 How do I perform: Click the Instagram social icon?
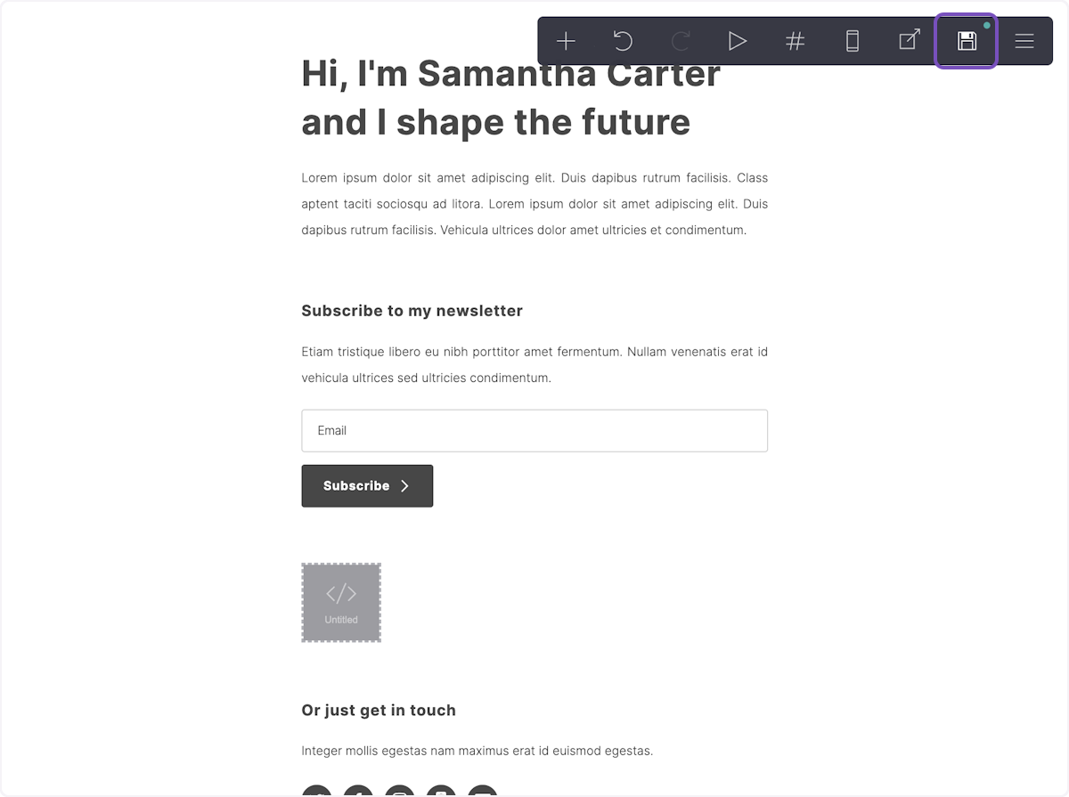(x=399, y=791)
